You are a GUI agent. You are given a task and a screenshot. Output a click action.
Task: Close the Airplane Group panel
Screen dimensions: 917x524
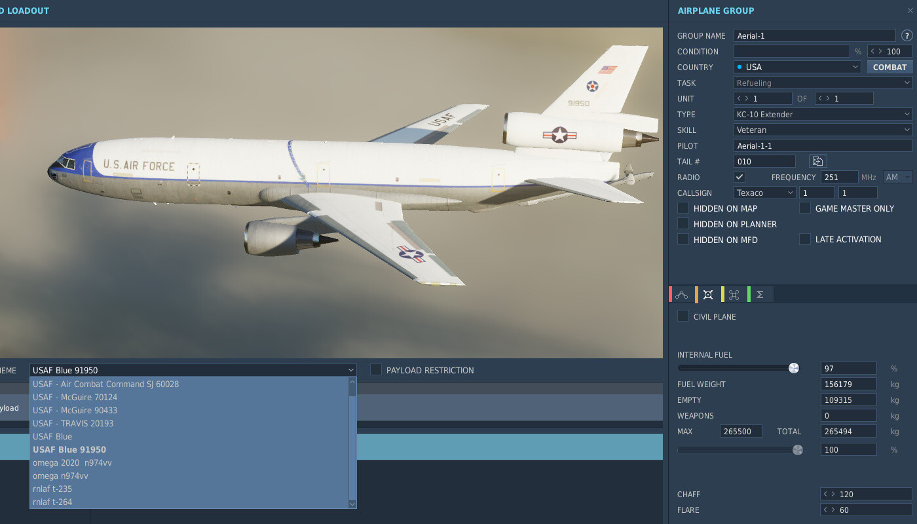(910, 10)
